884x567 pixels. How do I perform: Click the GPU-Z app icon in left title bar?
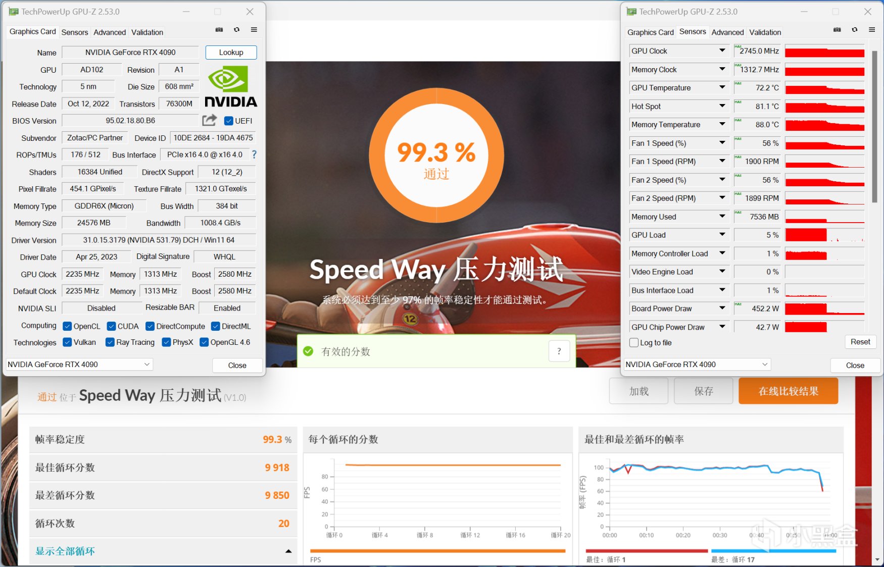pyautogui.click(x=14, y=12)
